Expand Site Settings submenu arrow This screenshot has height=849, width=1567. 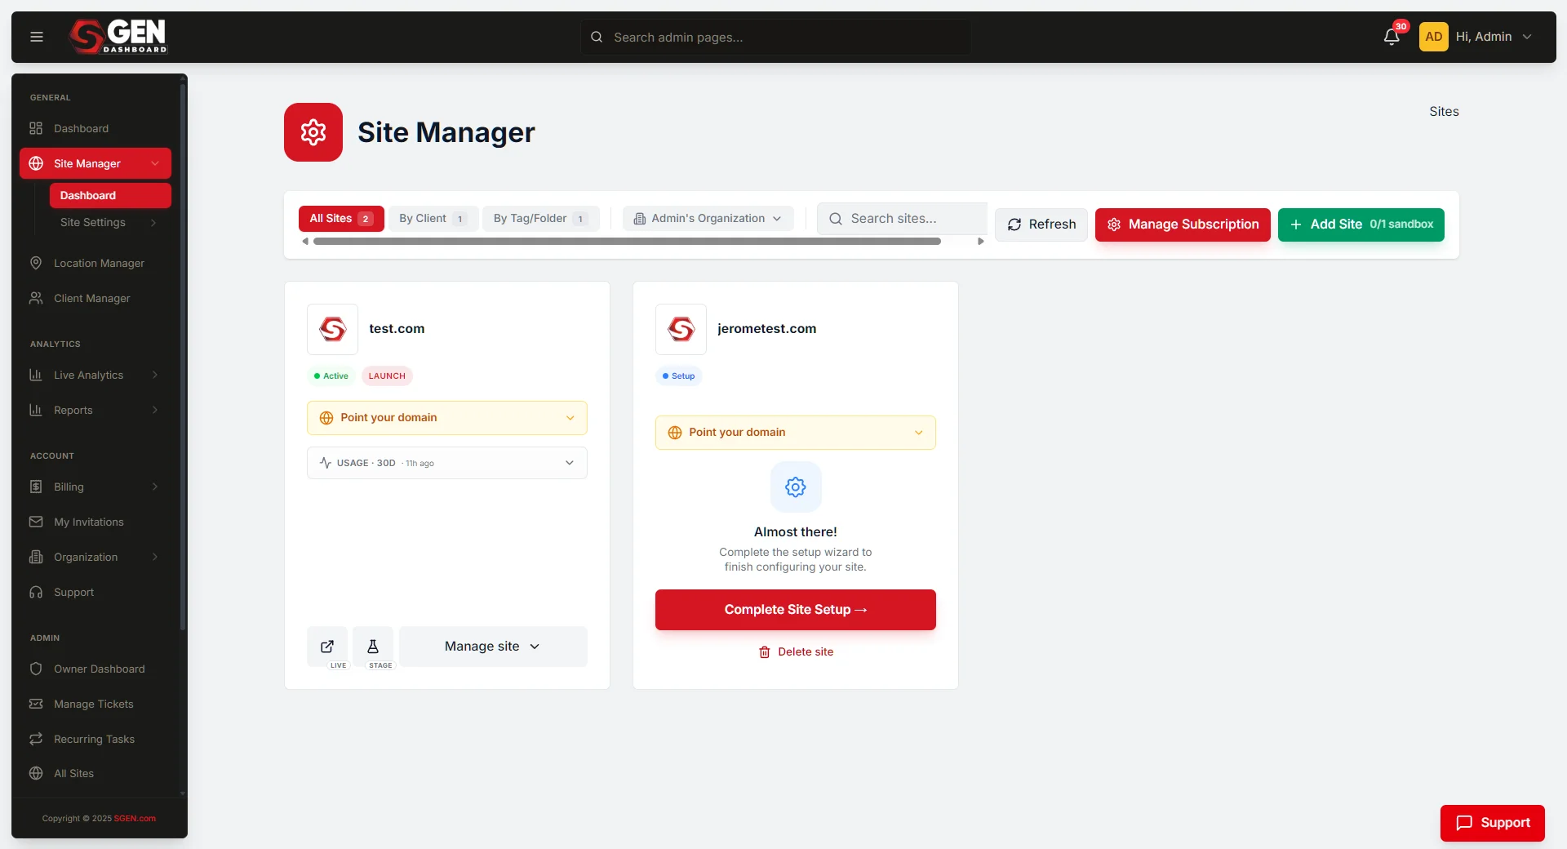tap(153, 223)
